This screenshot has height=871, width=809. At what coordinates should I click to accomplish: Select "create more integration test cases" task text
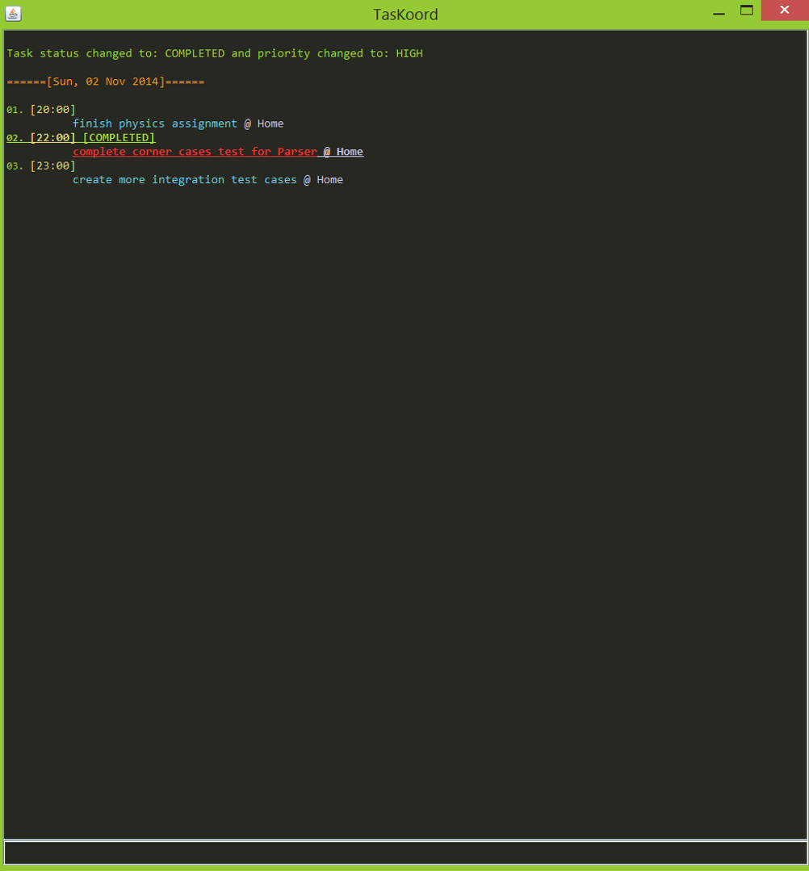click(184, 180)
